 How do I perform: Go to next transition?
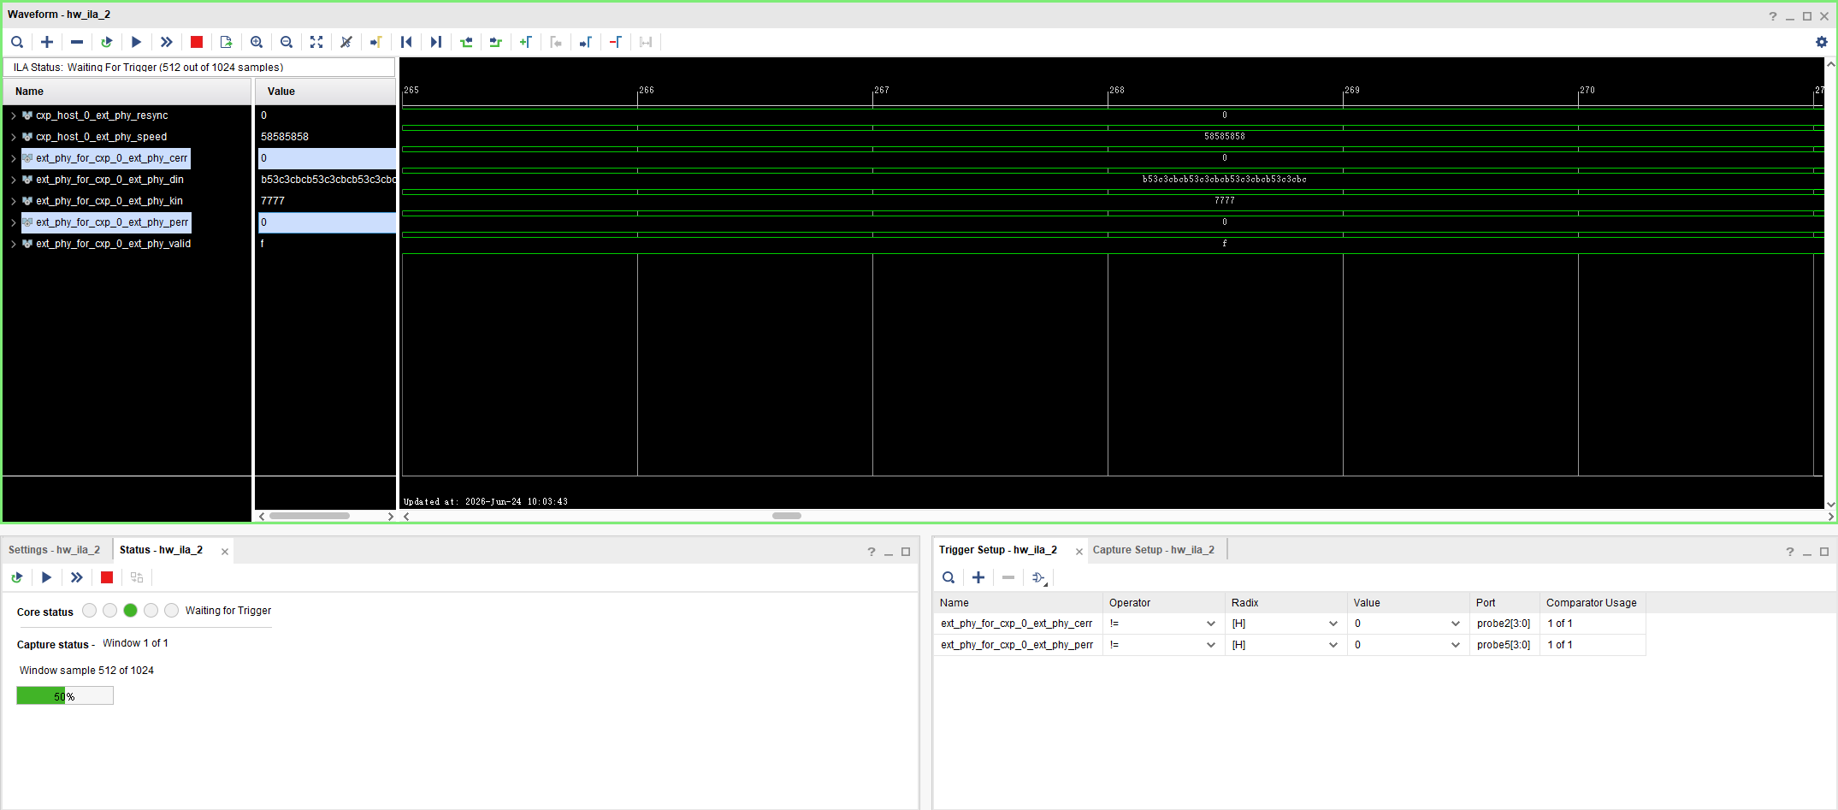tap(496, 42)
